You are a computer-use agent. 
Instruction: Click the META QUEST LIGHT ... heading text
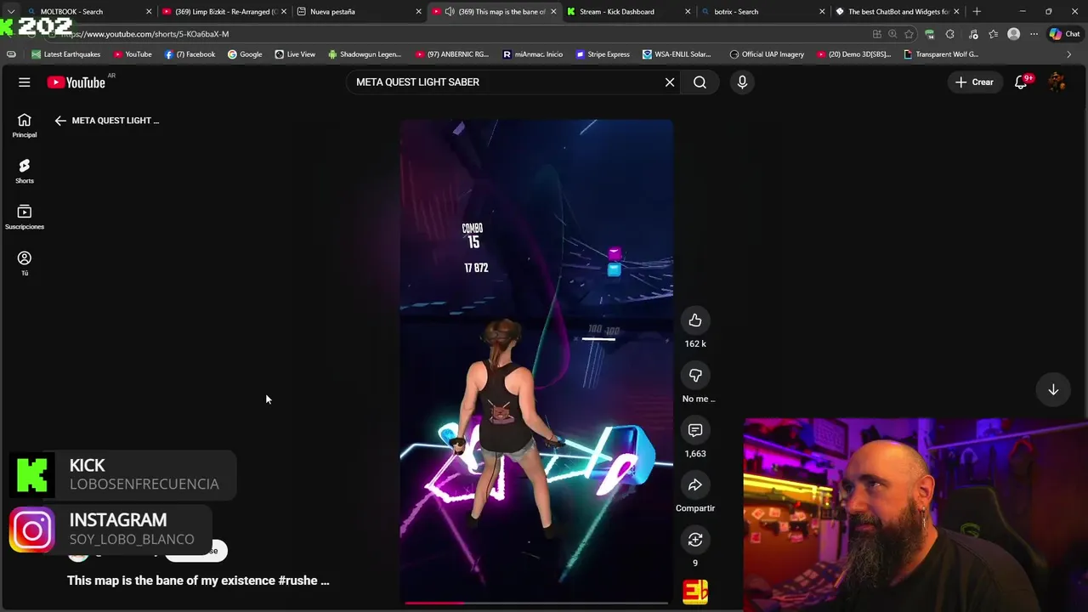(116, 121)
